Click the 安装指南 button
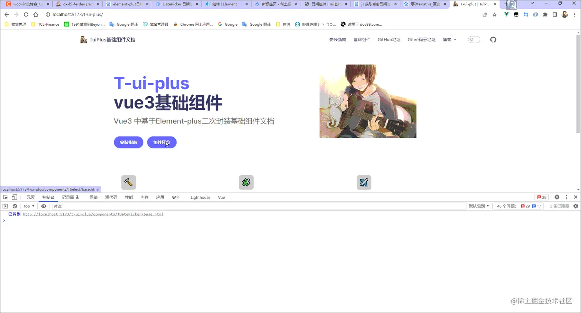The image size is (581, 313). point(128,142)
